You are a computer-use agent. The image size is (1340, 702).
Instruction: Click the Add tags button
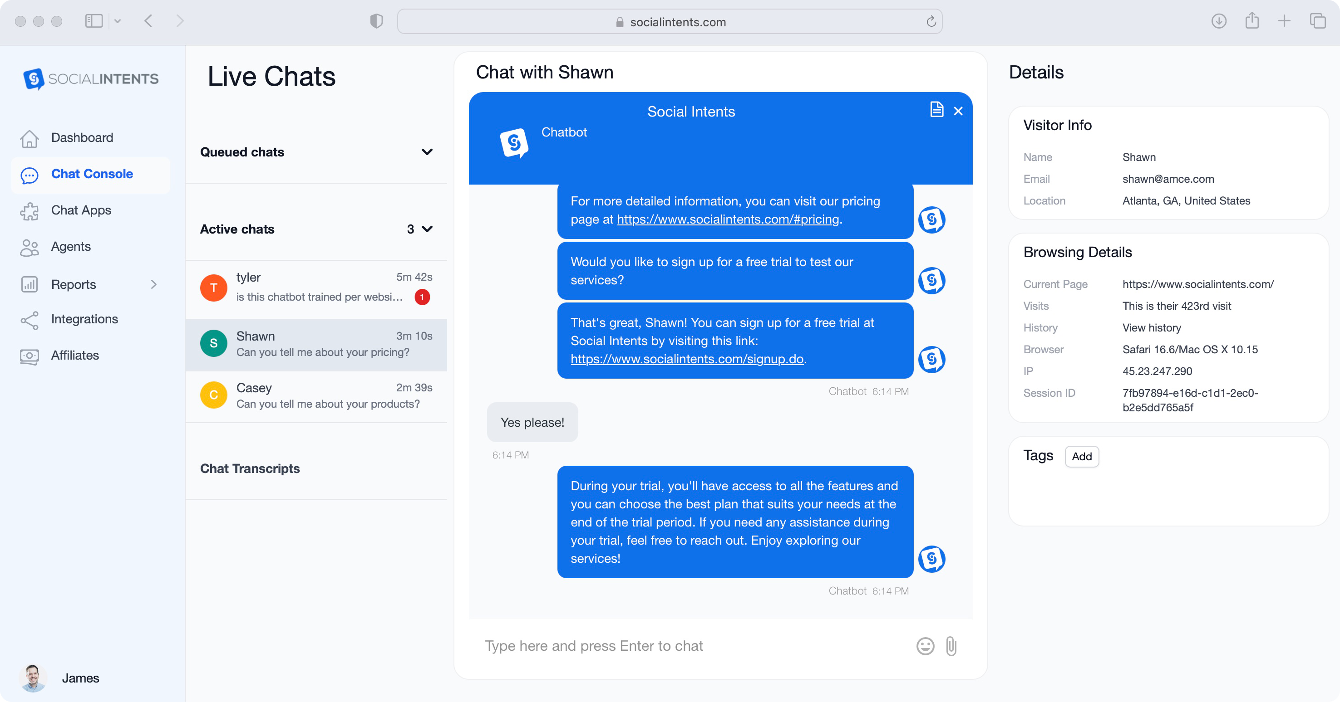tap(1081, 456)
